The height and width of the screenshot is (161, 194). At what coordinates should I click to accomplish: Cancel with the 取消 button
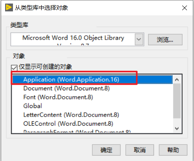pos(140,150)
